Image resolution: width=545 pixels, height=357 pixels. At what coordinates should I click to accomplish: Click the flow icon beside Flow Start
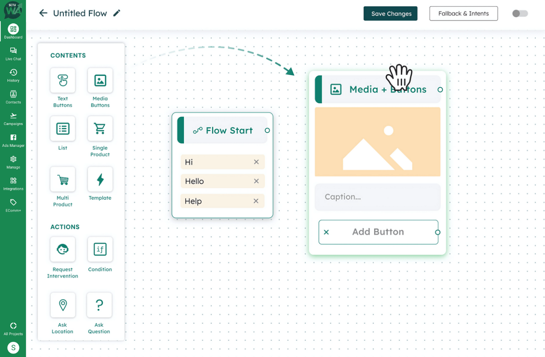(x=198, y=130)
